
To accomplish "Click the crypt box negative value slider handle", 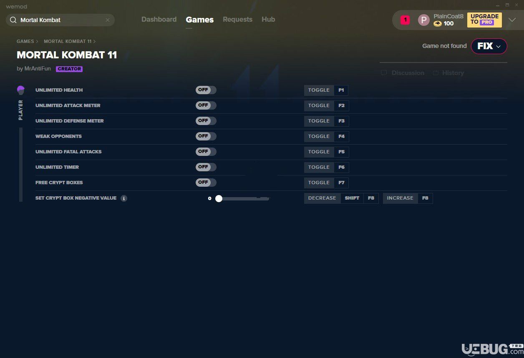I will [x=219, y=199].
